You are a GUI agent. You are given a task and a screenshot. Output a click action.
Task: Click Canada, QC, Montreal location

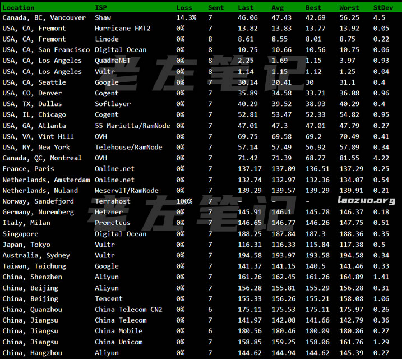click(42, 158)
